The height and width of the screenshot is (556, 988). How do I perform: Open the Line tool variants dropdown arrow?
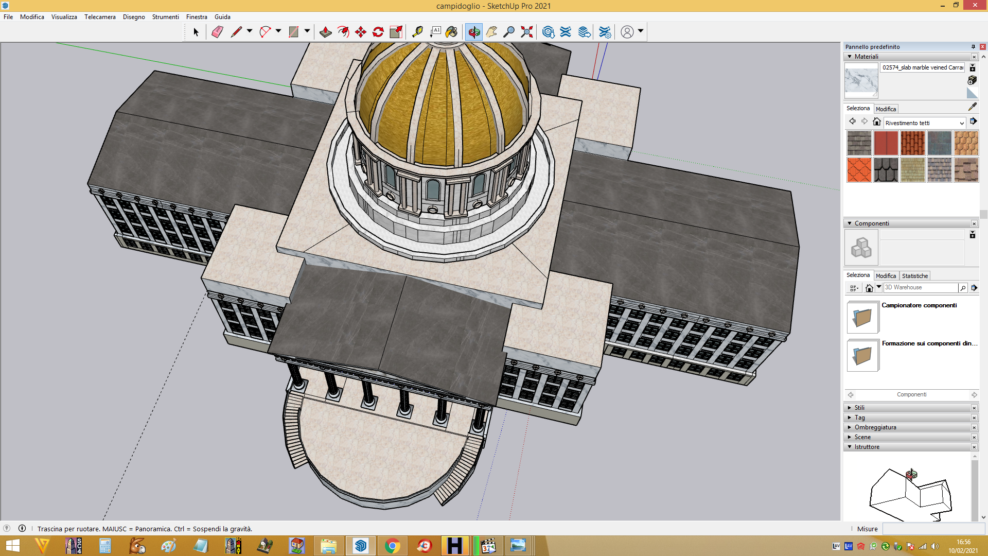tap(250, 31)
